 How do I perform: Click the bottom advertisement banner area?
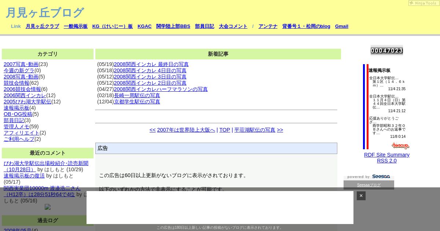[x=220, y=207]
